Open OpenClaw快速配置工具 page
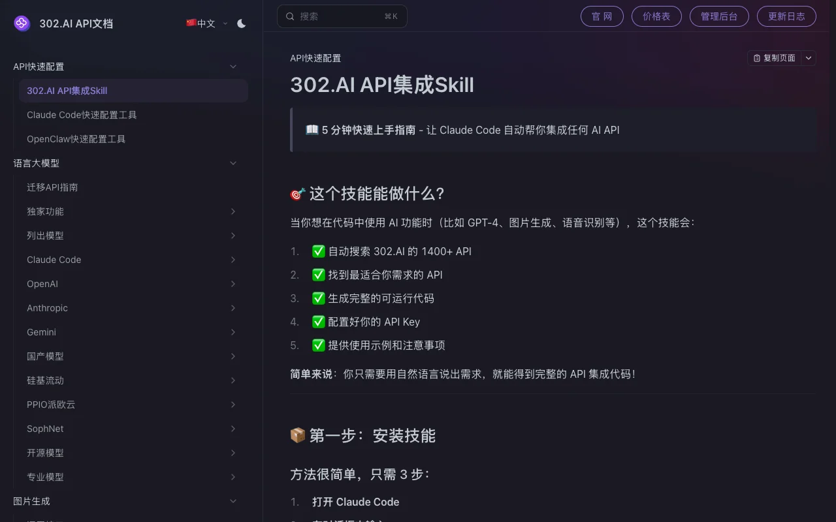The image size is (836, 522). pos(133,139)
